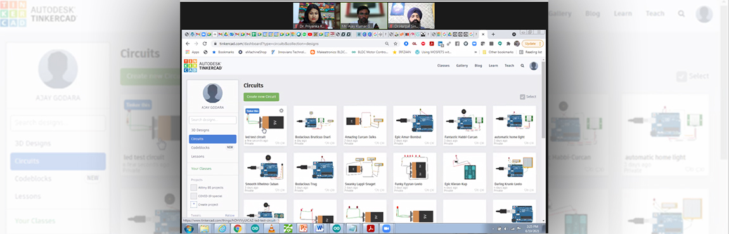The width and height of the screenshot is (729, 234).
Task: Open File Explorer from the taskbar
Action: click(x=205, y=228)
